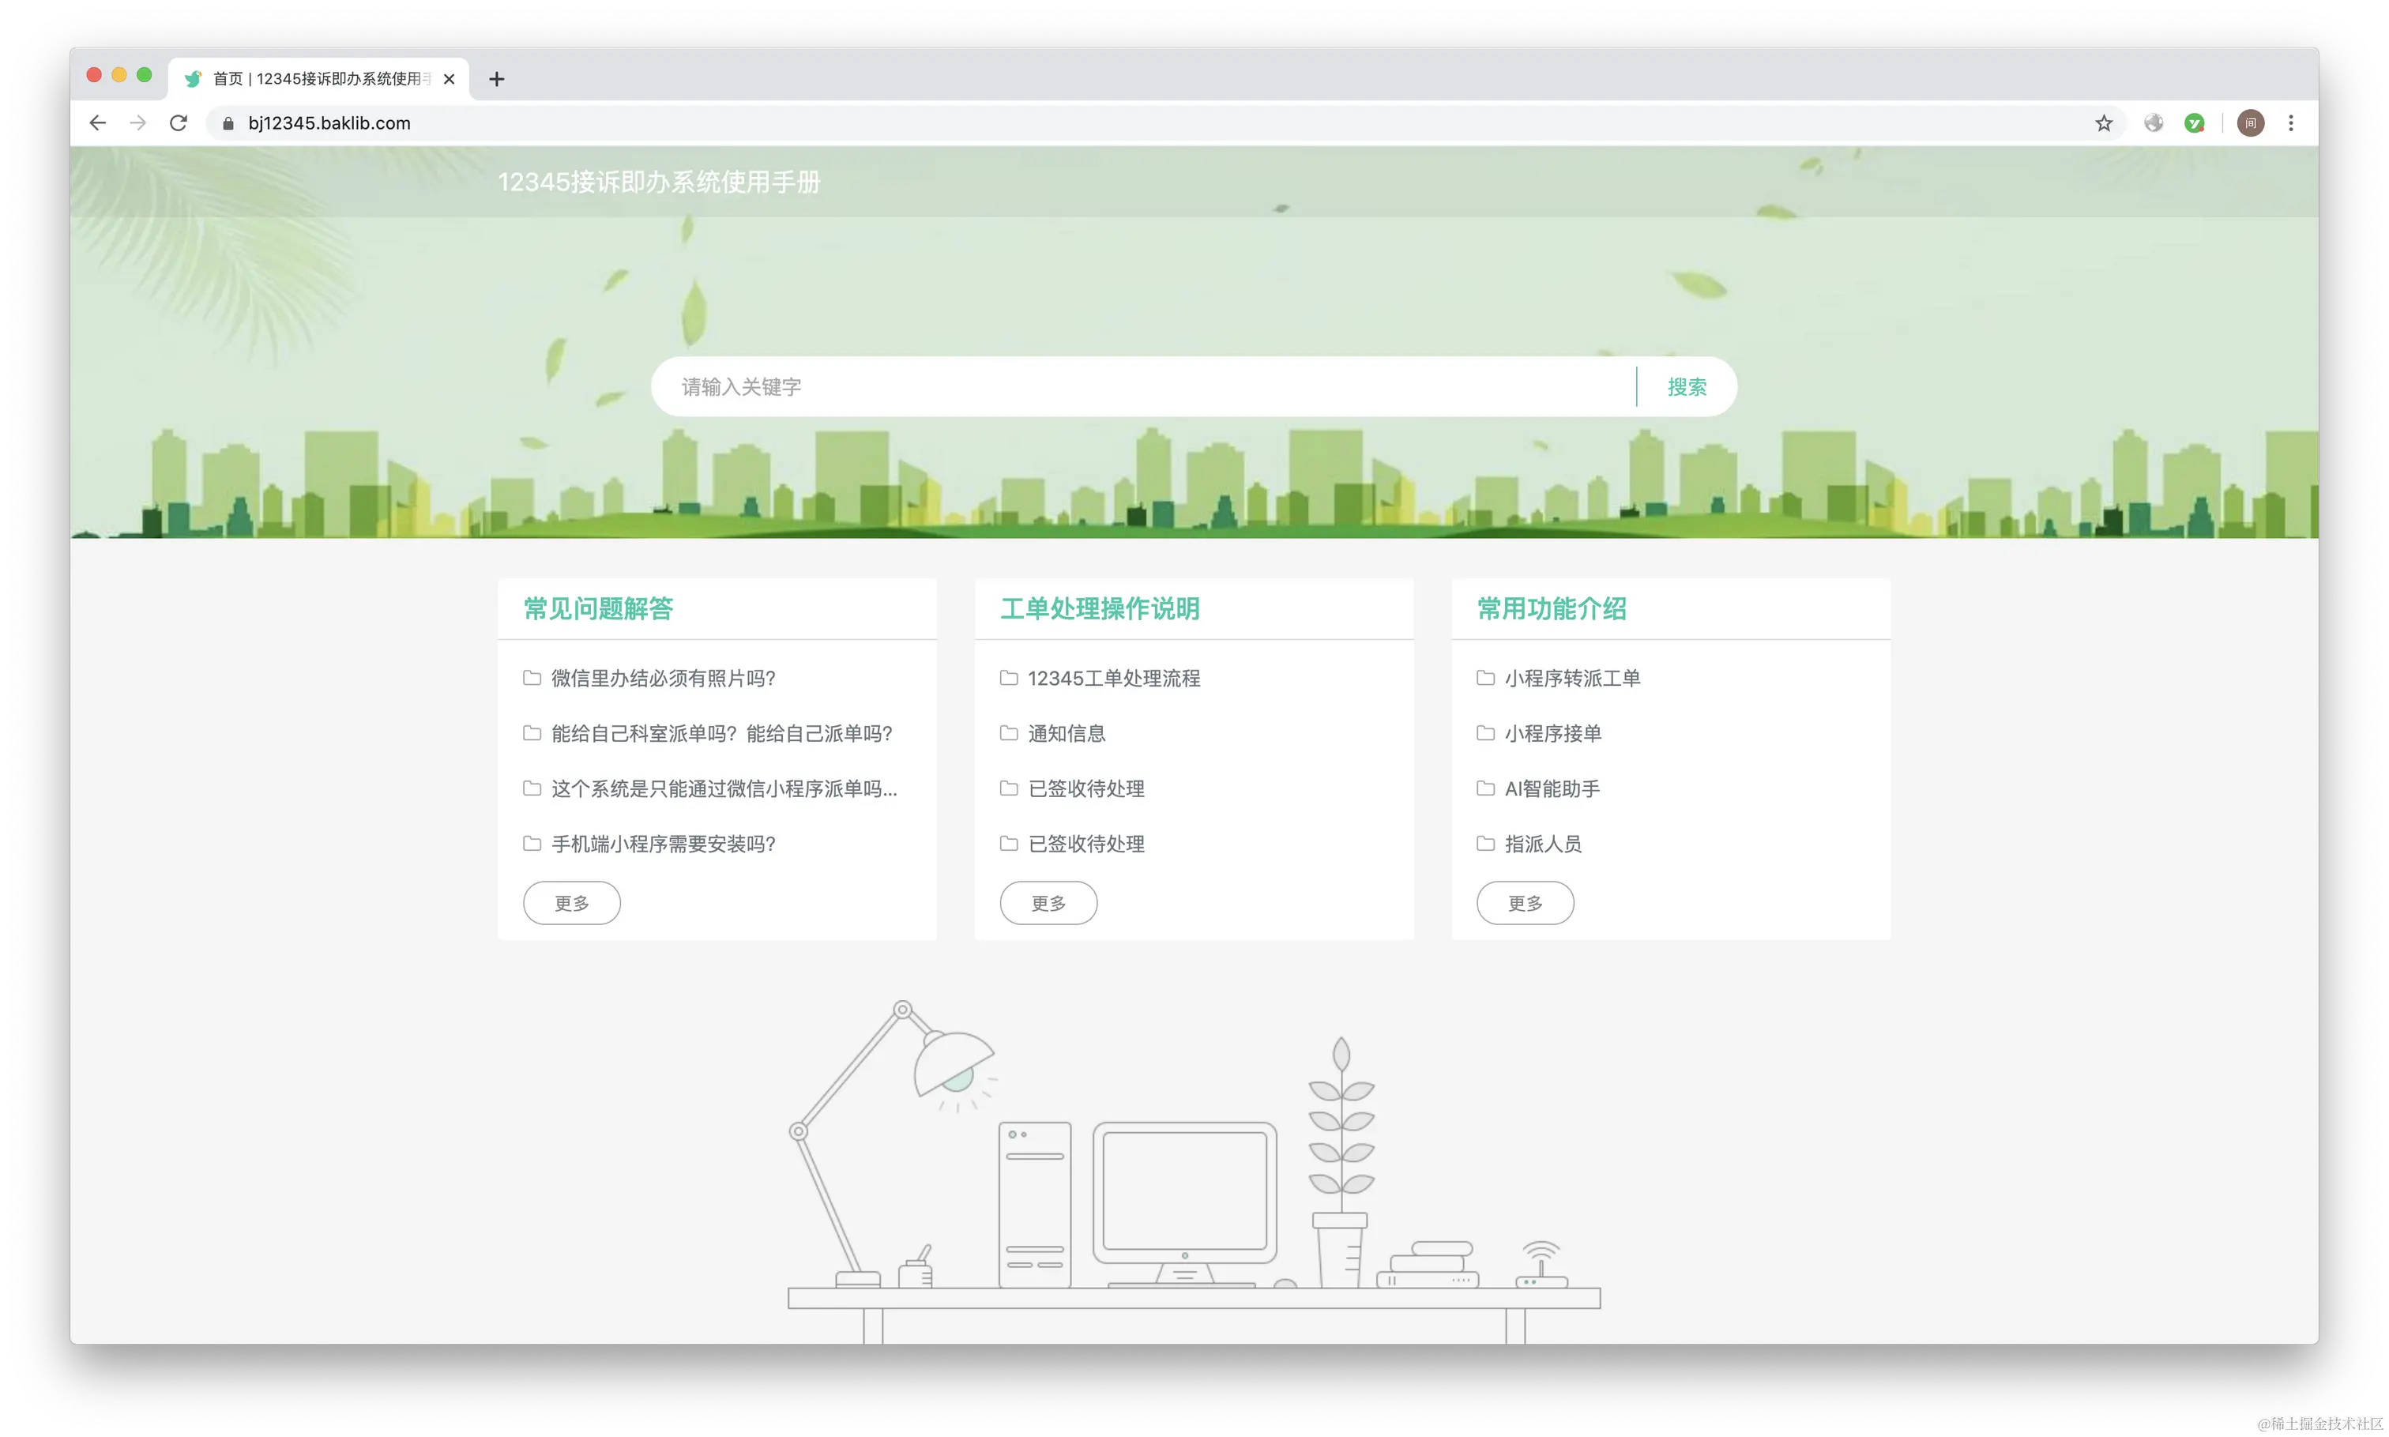Image resolution: width=2389 pixels, height=1437 pixels.
Task: Open the 12345工单处理流程 article
Action: coord(1114,678)
